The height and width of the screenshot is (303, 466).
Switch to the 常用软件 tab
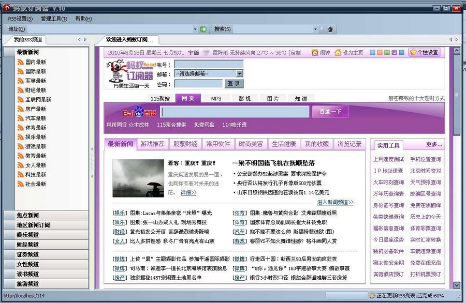[x=218, y=144]
